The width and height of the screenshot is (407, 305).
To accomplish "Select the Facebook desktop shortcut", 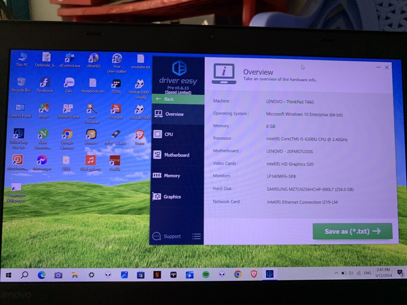I will (45, 85).
